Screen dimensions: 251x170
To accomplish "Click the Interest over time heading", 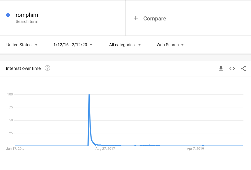I will [x=23, y=68].
